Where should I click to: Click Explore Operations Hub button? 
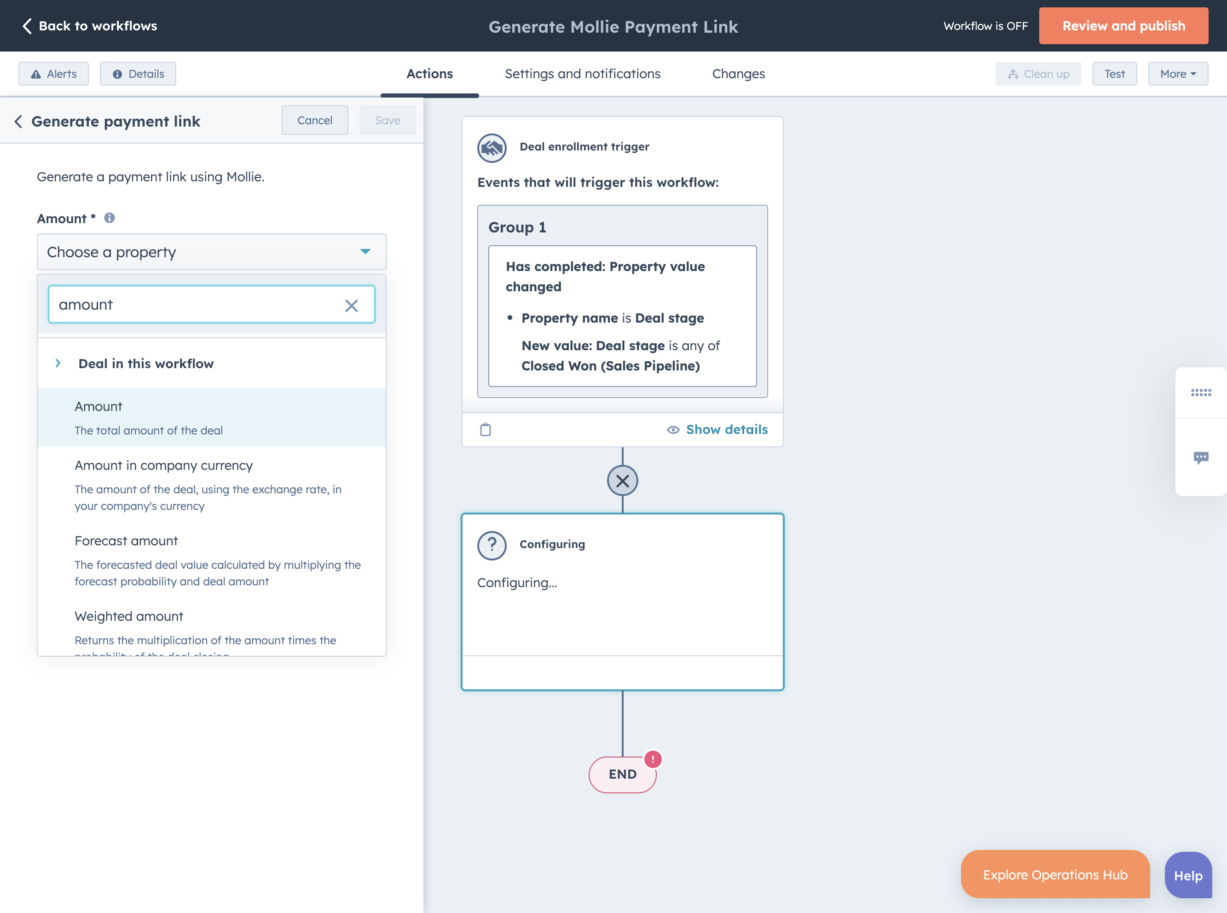tap(1055, 874)
